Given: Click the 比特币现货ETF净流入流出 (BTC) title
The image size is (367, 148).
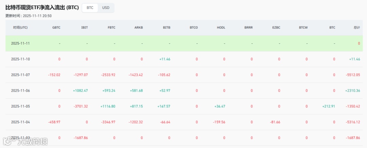Looking at the screenshot, I should (42, 7).
